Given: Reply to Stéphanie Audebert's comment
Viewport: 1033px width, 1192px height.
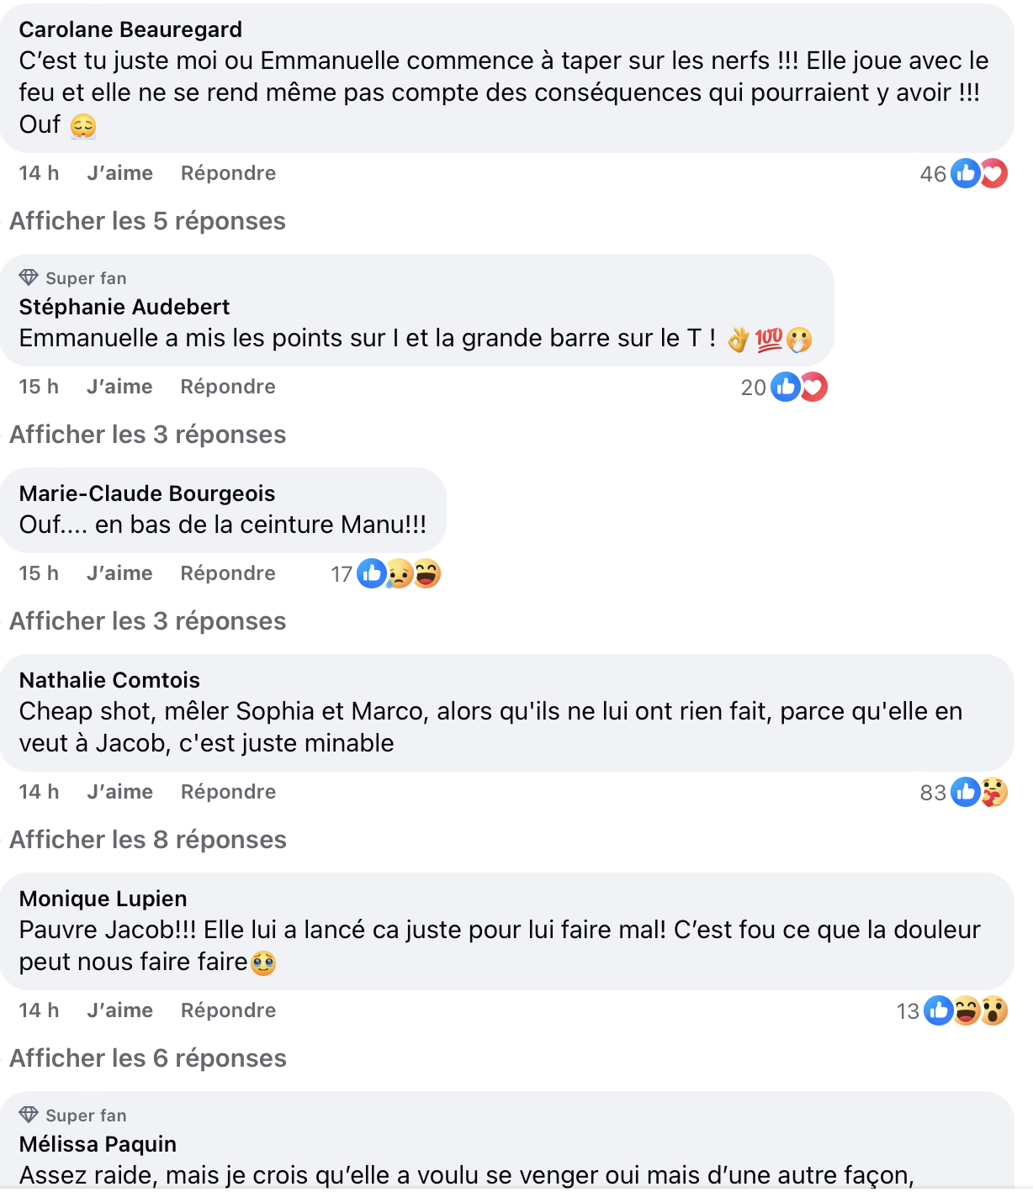Looking at the screenshot, I should click(x=228, y=387).
